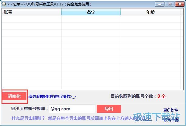Click the app icon in title bar

pos(4,4)
